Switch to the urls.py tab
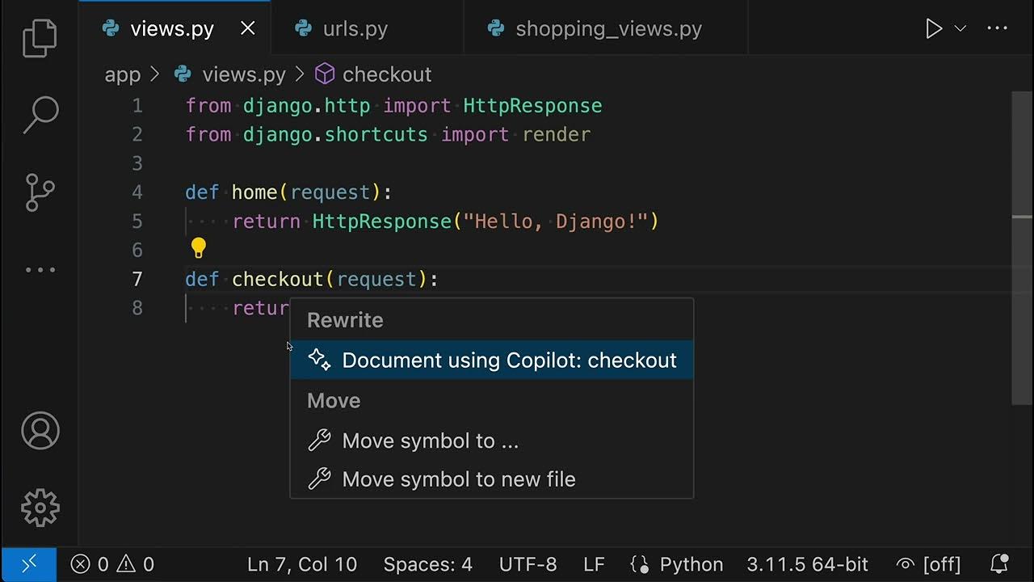The image size is (1034, 582). (355, 29)
